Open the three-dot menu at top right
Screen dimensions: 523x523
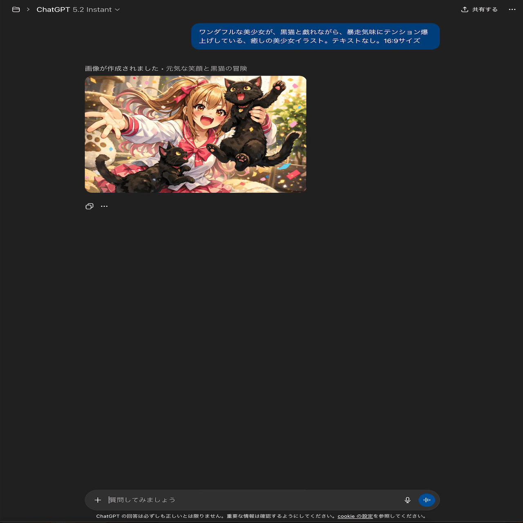click(x=511, y=9)
